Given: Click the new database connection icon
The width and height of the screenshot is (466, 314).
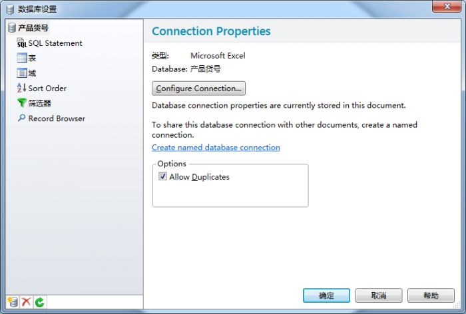Looking at the screenshot, I should [x=13, y=302].
